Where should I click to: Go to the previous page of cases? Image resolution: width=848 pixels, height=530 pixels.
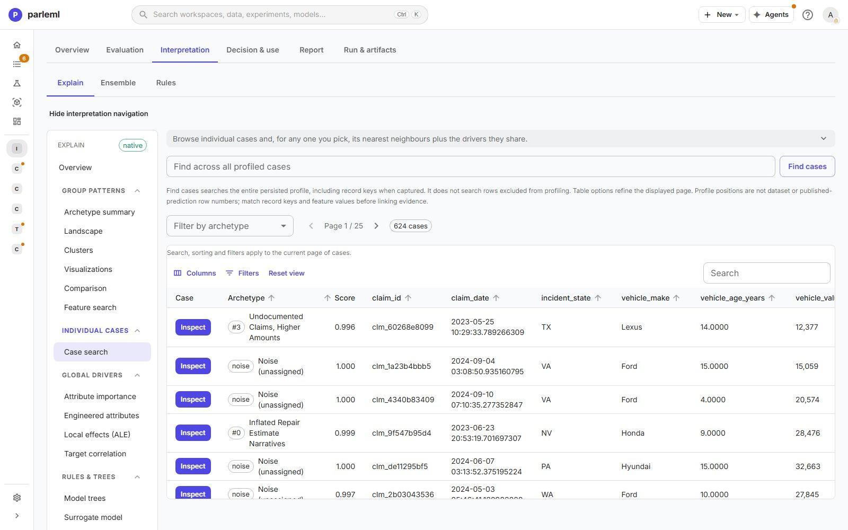coord(311,226)
